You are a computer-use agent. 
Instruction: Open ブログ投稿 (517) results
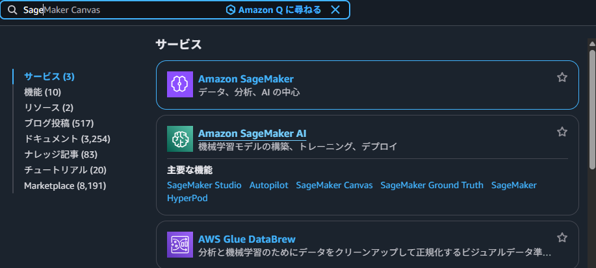59,123
